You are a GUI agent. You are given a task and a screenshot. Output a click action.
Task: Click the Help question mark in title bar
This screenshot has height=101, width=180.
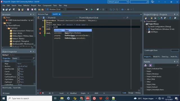159,2
